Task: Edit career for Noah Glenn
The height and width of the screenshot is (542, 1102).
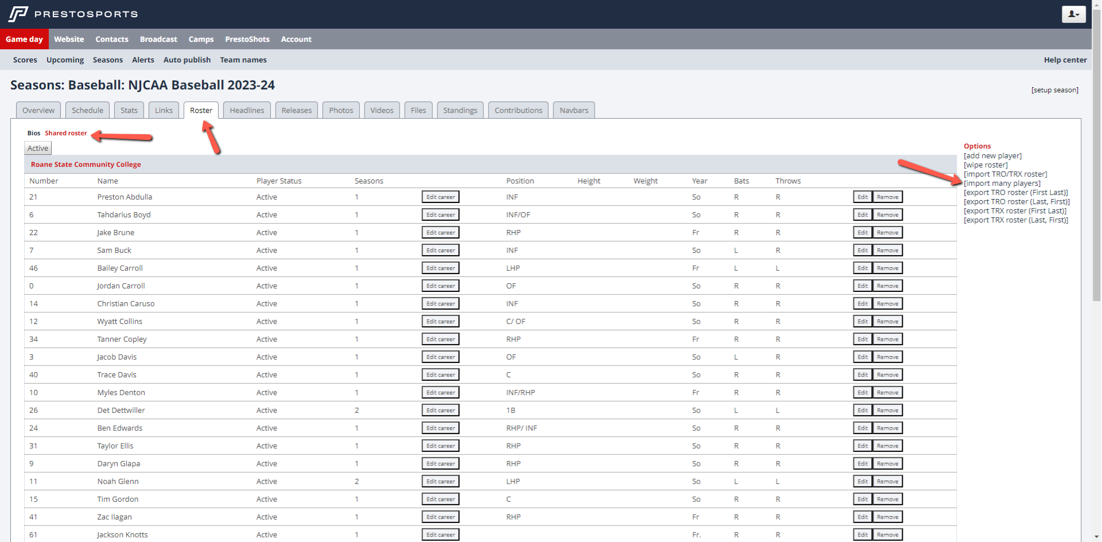Action: point(440,481)
